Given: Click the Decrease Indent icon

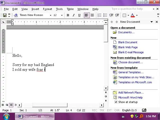Looking at the screenshot, I should 111,15.
